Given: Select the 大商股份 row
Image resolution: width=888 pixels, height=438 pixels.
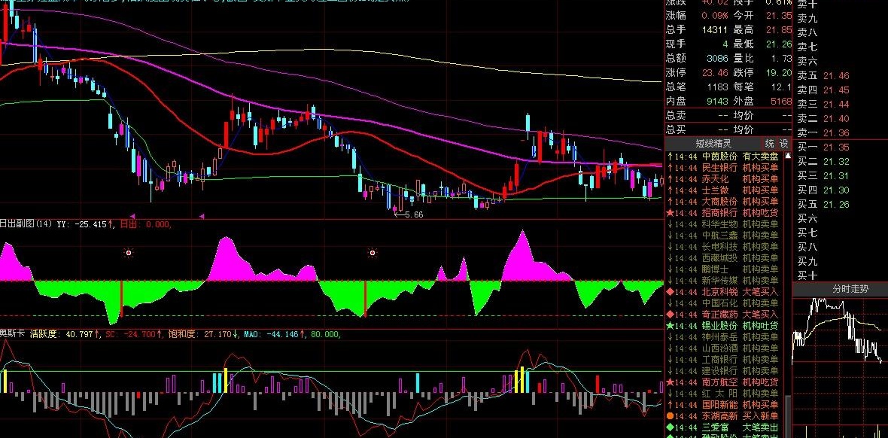Looking at the screenshot, I should coord(725,201).
